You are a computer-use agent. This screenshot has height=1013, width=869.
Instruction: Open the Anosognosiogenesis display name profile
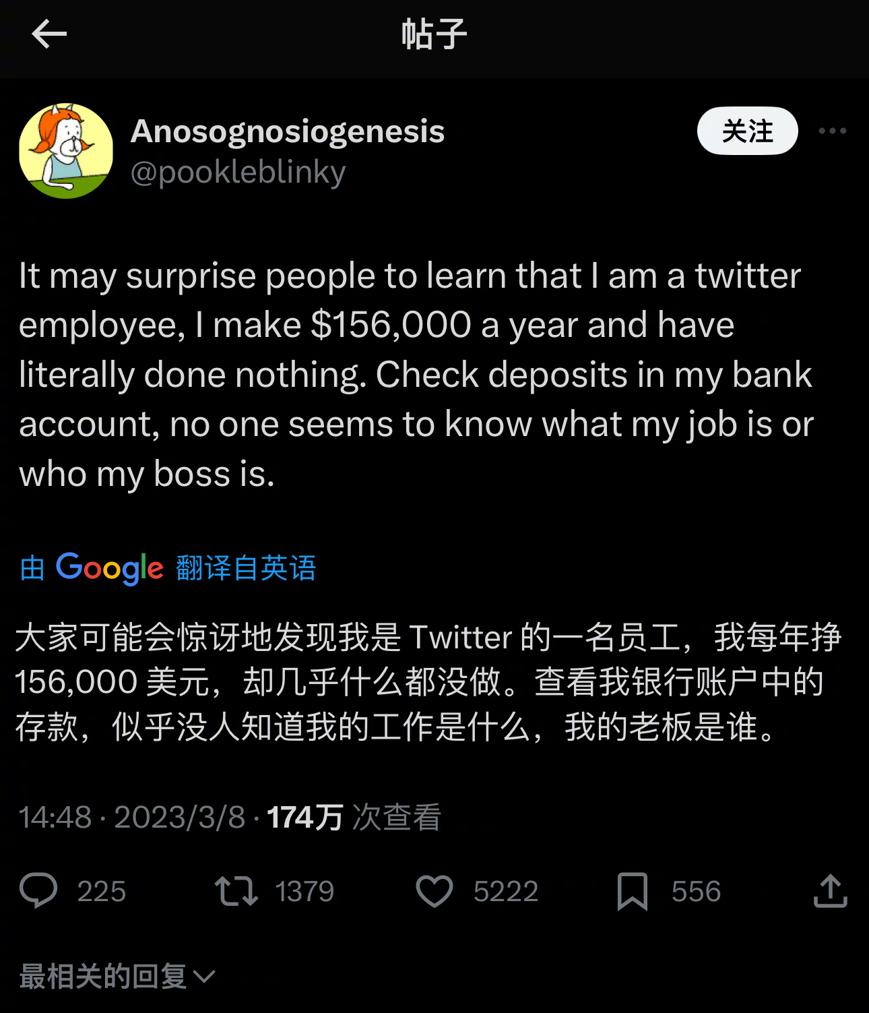pyautogui.click(x=288, y=131)
